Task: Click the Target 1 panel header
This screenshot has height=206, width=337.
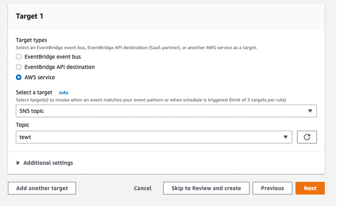Action: pyautogui.click(x=166, y=16)
